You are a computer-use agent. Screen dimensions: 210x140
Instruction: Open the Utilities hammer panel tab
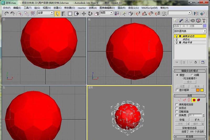click(204, 21)
